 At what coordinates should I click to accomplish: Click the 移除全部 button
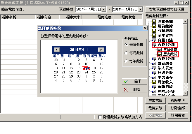click(x=178, y=108)
